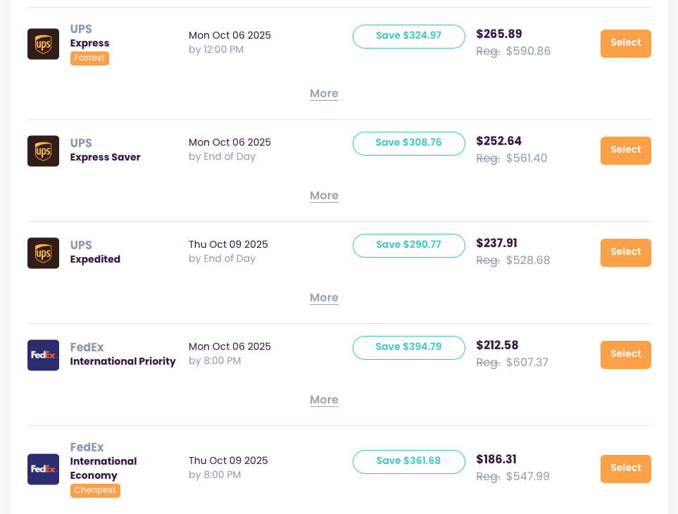The width and height of the screenshot is (678, 514).
Task: Click the UPS Expedited carrier logo
Action: 43,253
